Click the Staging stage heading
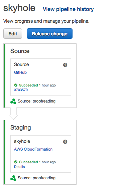The width and height of the screenshot is (121, 194). tap(21, 128)
